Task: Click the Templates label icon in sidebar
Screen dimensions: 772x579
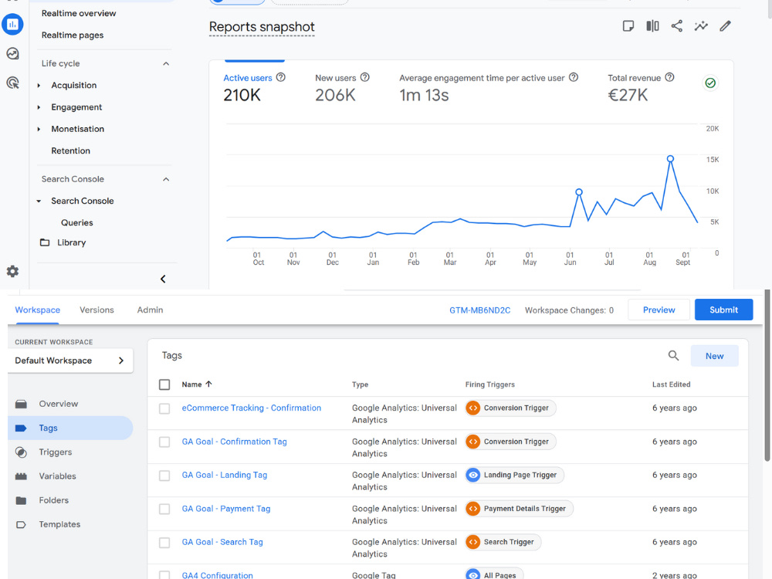Action: point(21,524)
